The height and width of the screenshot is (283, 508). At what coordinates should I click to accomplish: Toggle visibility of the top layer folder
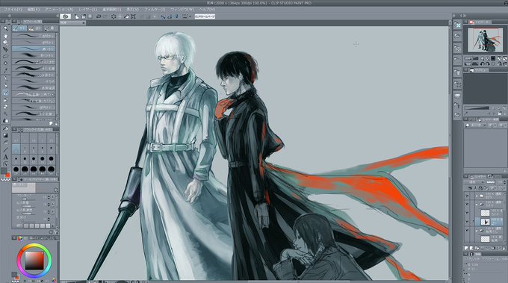(x=467, y=196)
